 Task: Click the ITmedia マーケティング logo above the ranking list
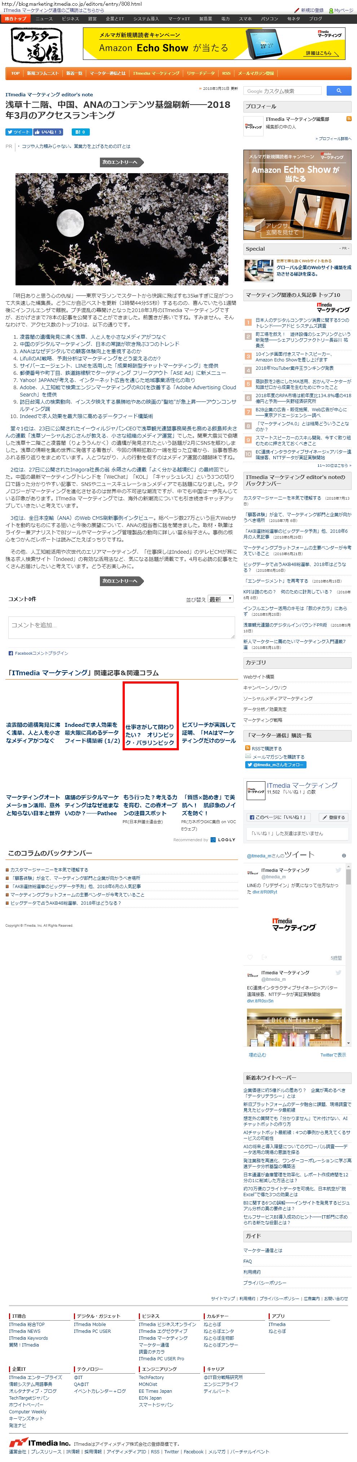tap(333, 308)
